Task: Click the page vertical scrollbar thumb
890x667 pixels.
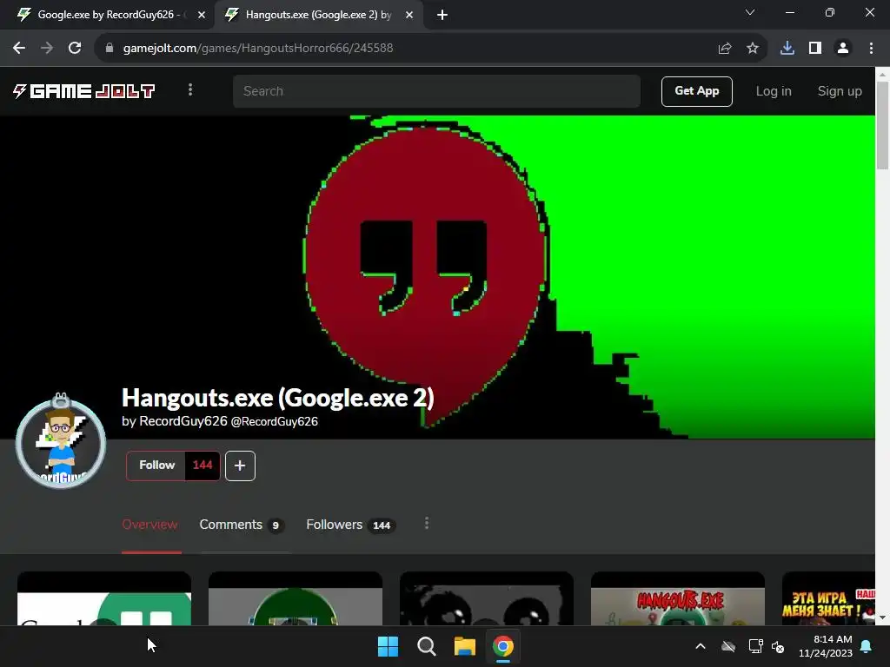Action: point(882,125)
